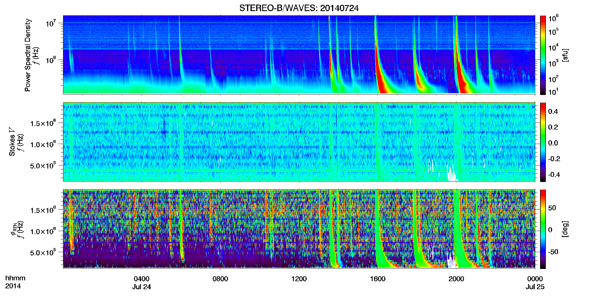Image resolution: width=598 pixels, height=308 pixels.
Task: Click the 10^5 label on the sfu colorbar
Action: [553, 32]
